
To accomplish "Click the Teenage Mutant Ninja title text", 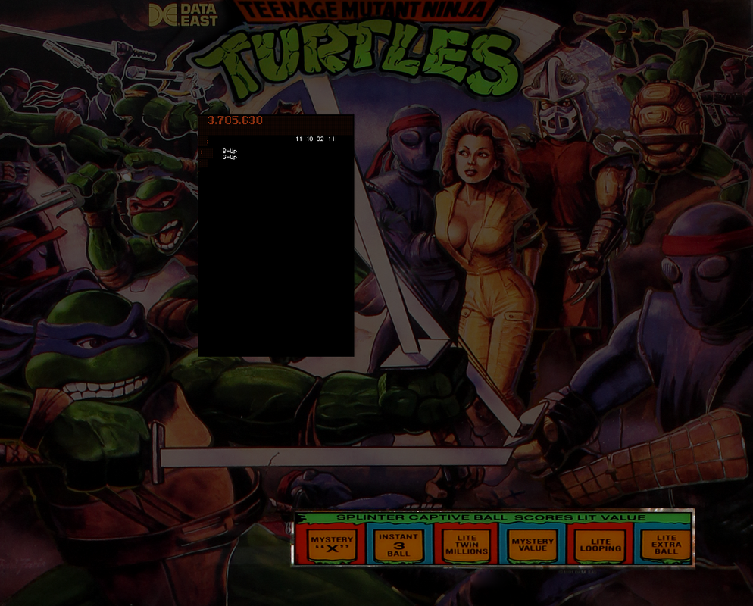I will (x=365, y=11).
